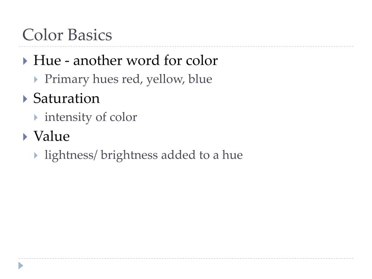Click the triangle marker in the slide footer
This screenshot has height=279, width=372.
click(21, 266)
